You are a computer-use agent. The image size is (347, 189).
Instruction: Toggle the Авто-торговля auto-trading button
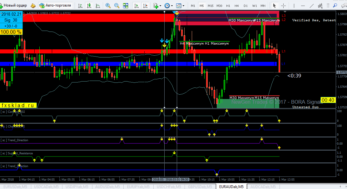click(x=55, y=6)
